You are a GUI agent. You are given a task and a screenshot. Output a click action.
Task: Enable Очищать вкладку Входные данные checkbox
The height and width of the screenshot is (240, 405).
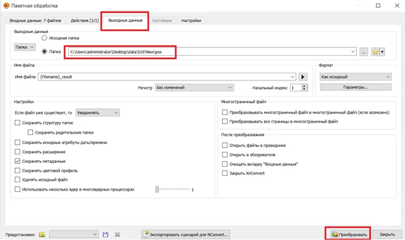point(225,164)
